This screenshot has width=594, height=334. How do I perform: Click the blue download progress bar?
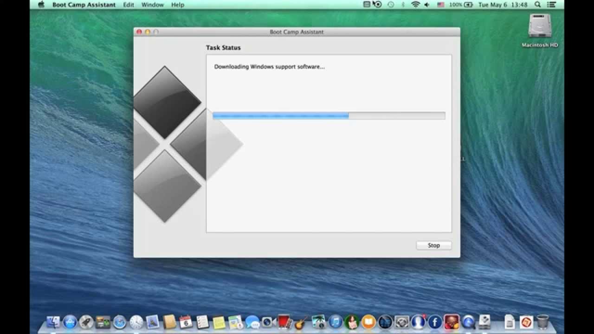pos(329,116)
